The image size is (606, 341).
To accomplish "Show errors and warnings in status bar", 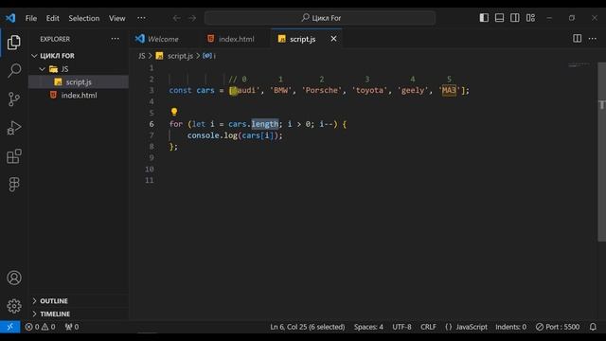I will click(x=40, y=327).
